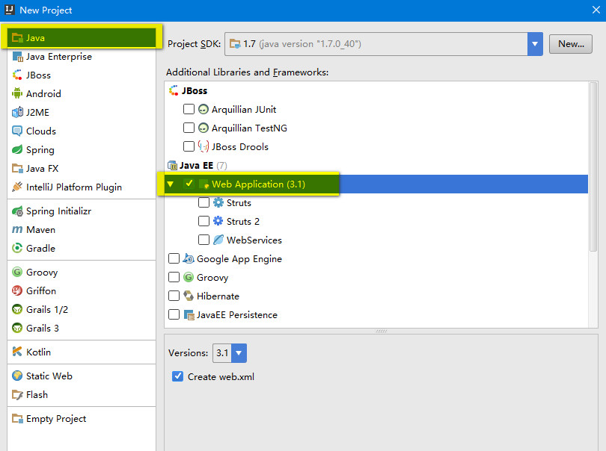Open the Versions 3.1 dropdown
606x451 pixels.
pos(239,353)
